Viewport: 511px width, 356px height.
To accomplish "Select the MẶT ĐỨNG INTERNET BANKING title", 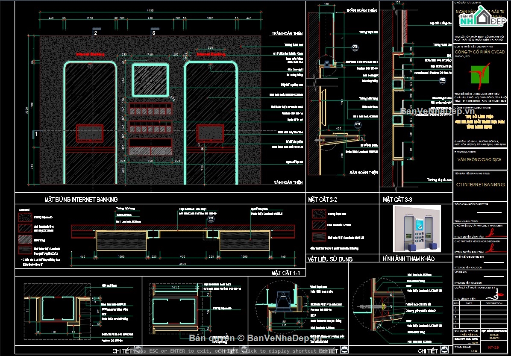I will 81,199.
